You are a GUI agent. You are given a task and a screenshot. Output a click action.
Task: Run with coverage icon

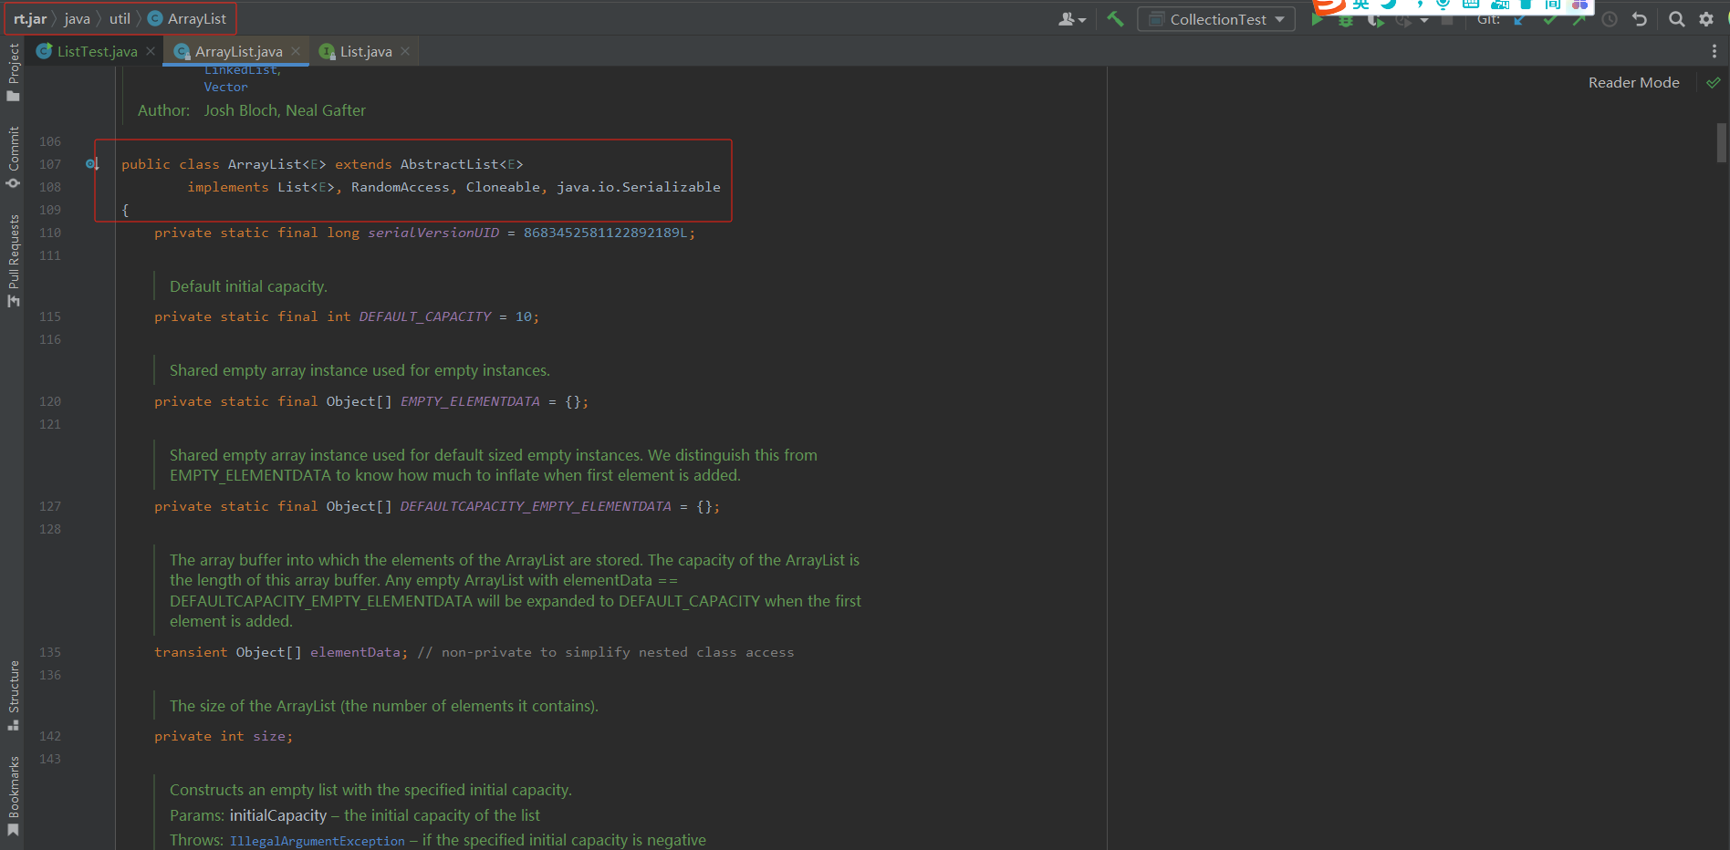[x=1375, y=20]
